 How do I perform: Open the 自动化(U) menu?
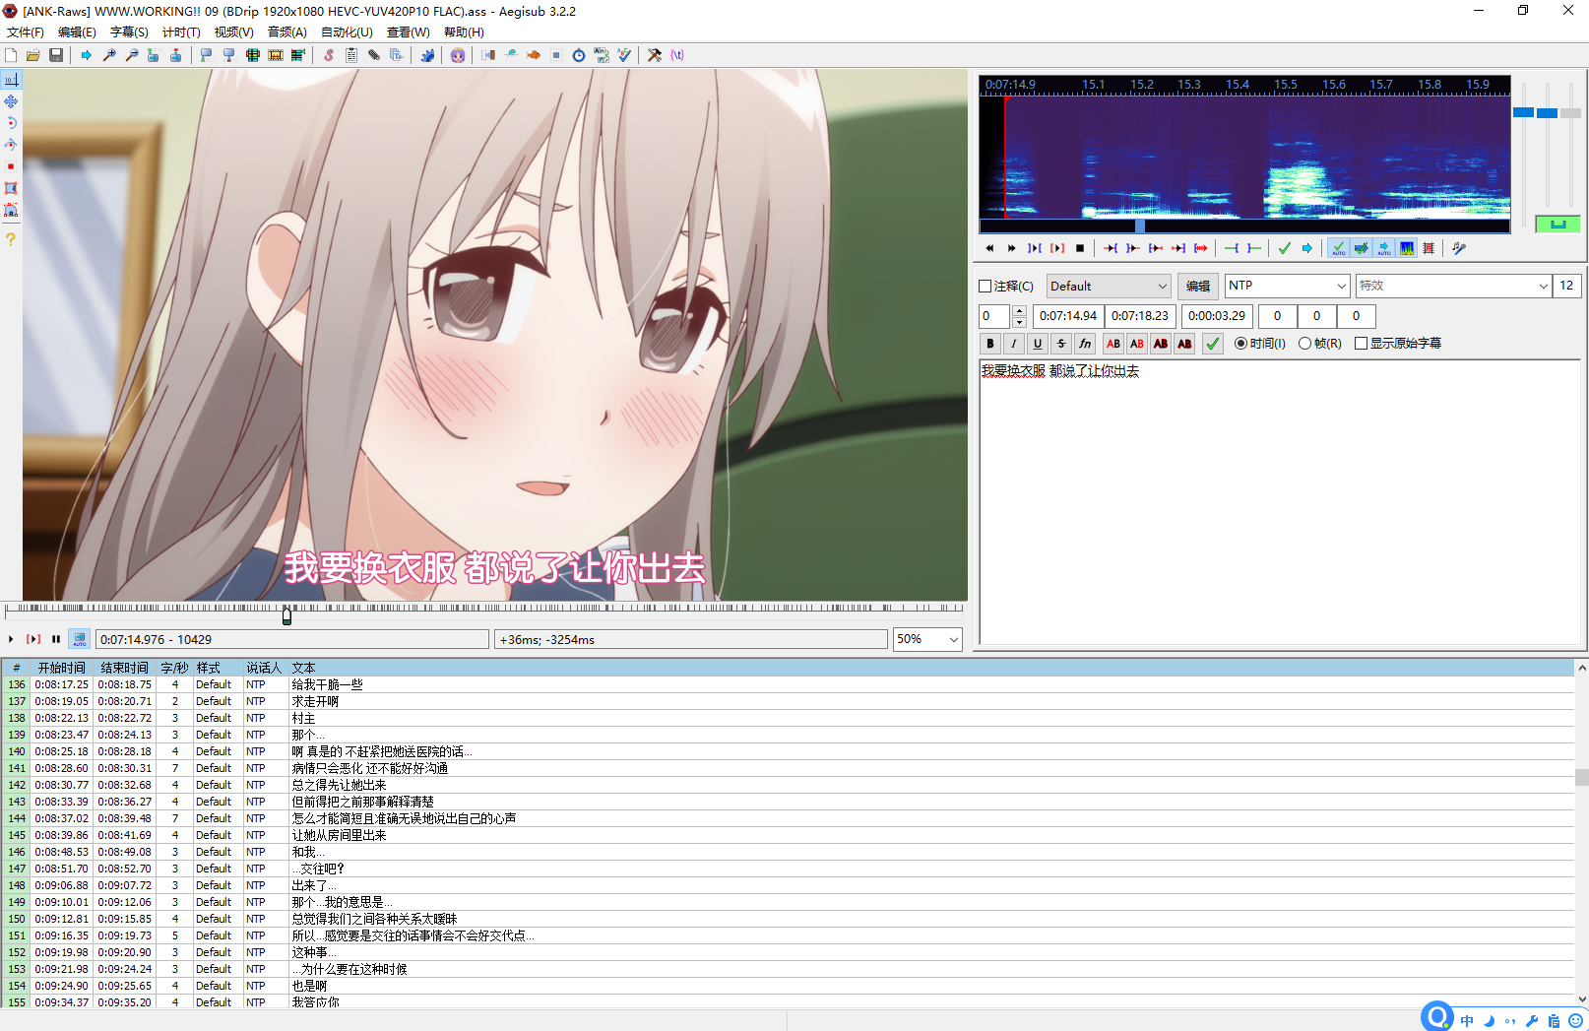click(x=347, y=32)
